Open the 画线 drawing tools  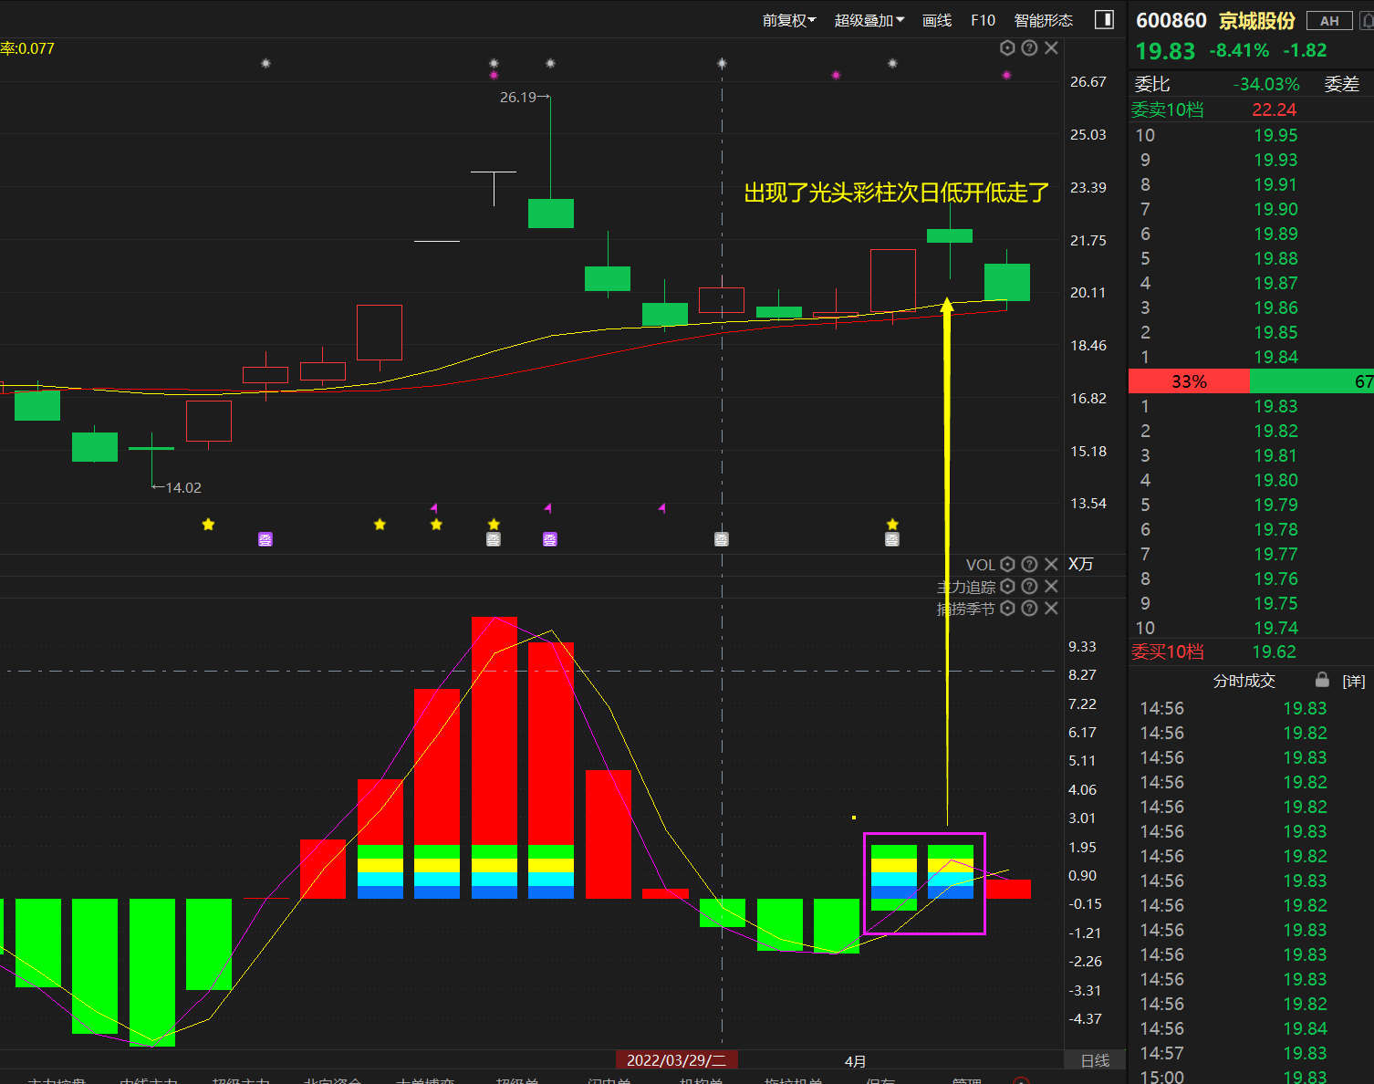pyautogui.click(x=937, y=20)
